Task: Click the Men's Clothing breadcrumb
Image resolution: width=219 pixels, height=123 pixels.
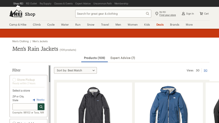Action: (x=20, y=41)
